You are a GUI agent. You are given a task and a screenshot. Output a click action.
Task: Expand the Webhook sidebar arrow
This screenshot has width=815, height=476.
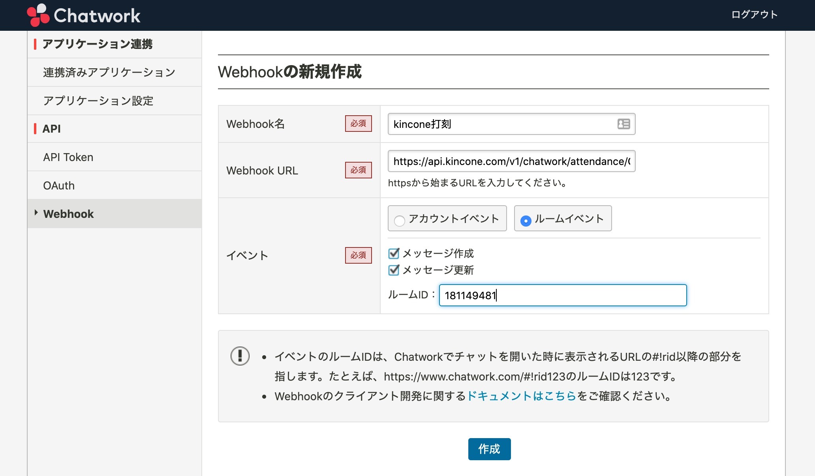pos(36,213)
